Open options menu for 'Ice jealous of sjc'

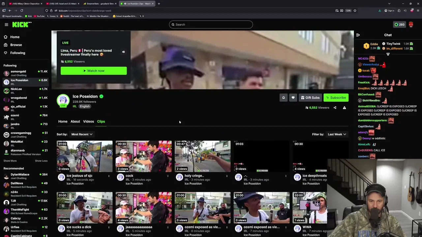[x=109, y=176]
